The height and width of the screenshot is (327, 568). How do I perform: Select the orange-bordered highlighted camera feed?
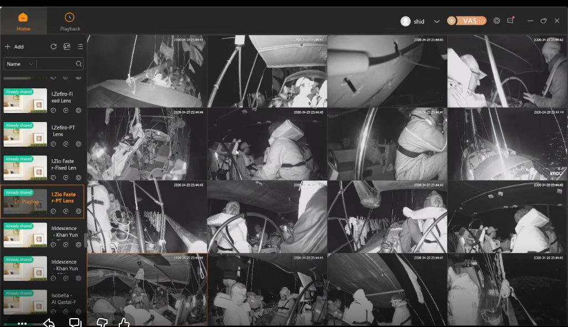[146, 289]
